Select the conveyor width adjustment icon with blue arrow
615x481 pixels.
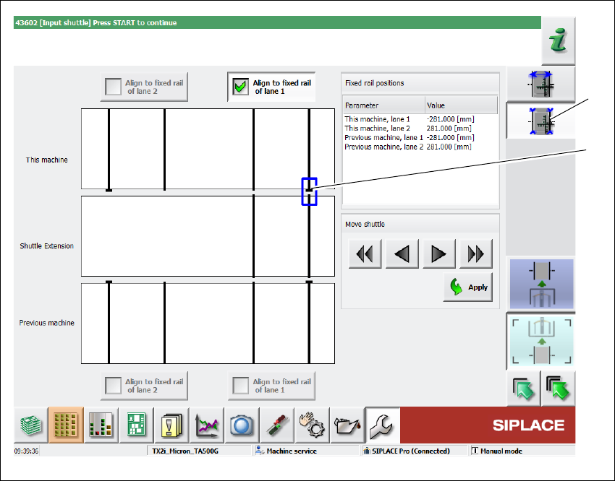click(x=541, y=84)
